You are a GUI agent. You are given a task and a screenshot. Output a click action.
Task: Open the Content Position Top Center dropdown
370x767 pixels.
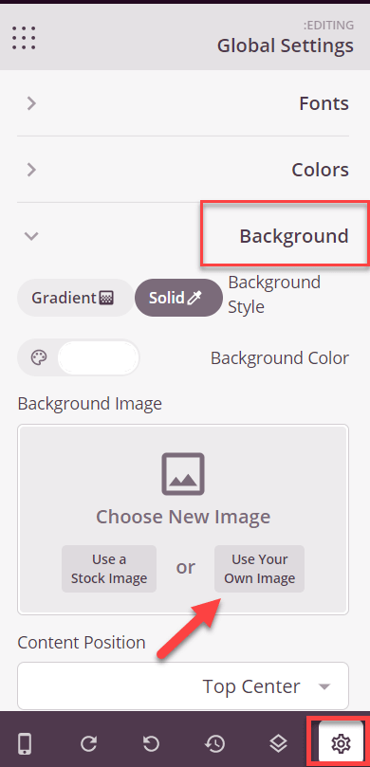point(183,685)
